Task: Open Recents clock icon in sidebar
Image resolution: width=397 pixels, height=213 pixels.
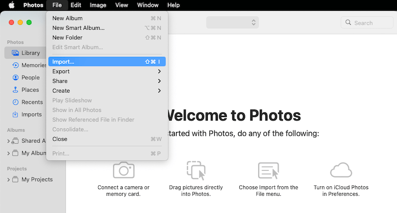Action: click(x=15, y=103)
